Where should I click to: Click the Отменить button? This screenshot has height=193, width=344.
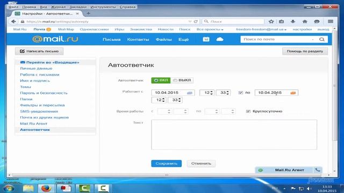point(201,164)
